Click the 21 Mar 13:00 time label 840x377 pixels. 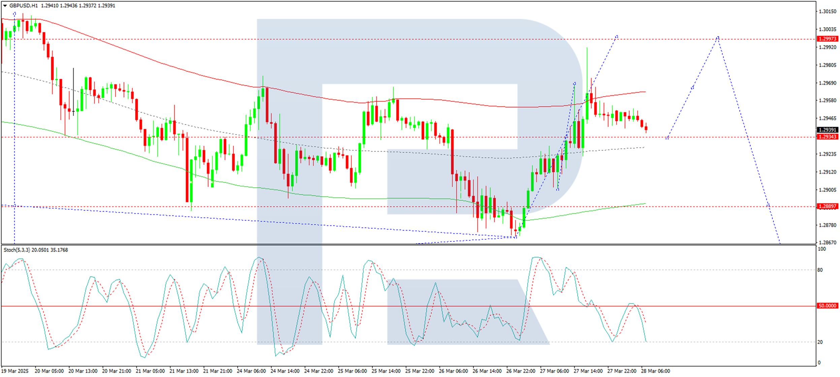click(x=184, y=371)
